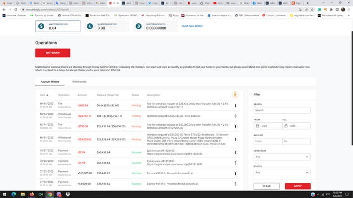Image resolution: width=353 pixels, height=198 pixels.
Task: Click the From date picker field
Action: (x=267, y=126)
